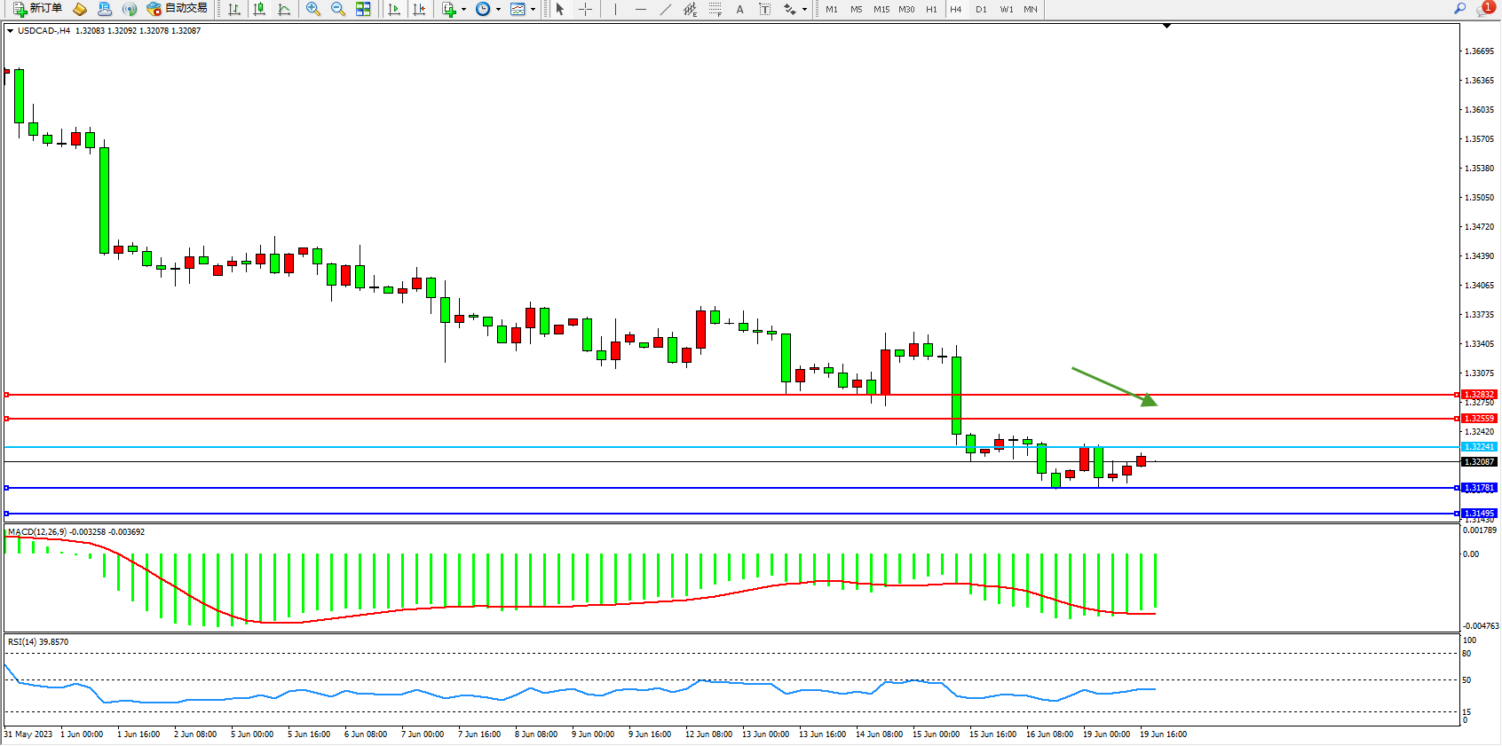
Task: Expand the chart periods clock dropdown
Action: point(498,9)
